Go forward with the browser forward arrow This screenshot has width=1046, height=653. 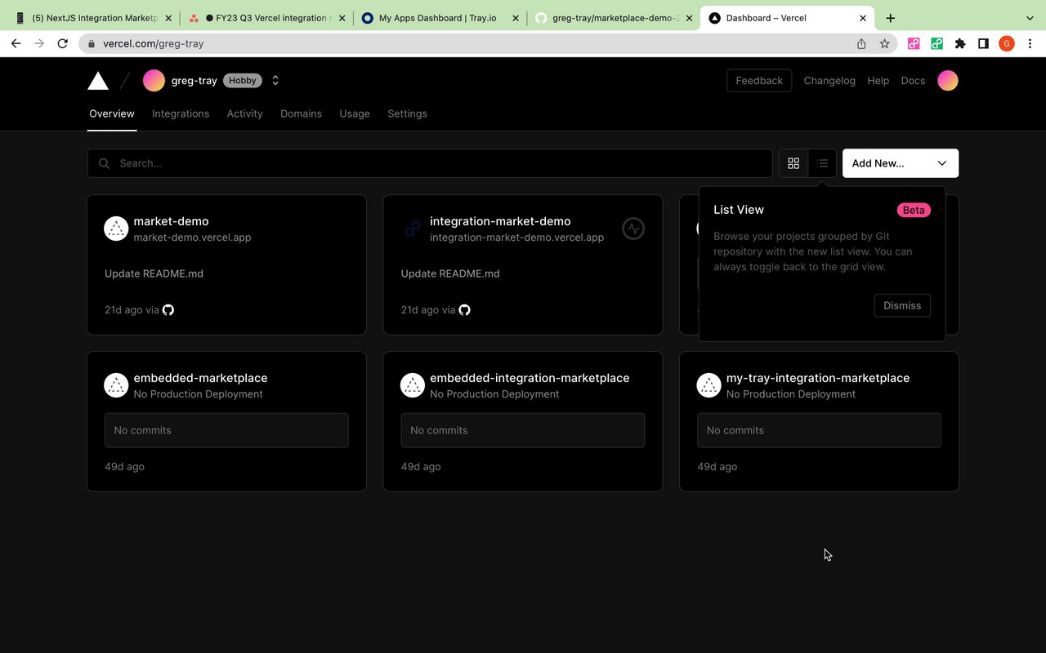coord(39,43)
